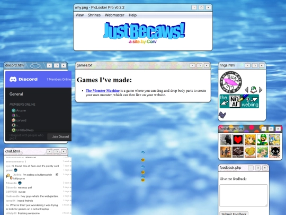Image resolution: width=286 pixels, height=215 pixels.
Task: Maximize the chat.html window
Action: pos(56,151)
